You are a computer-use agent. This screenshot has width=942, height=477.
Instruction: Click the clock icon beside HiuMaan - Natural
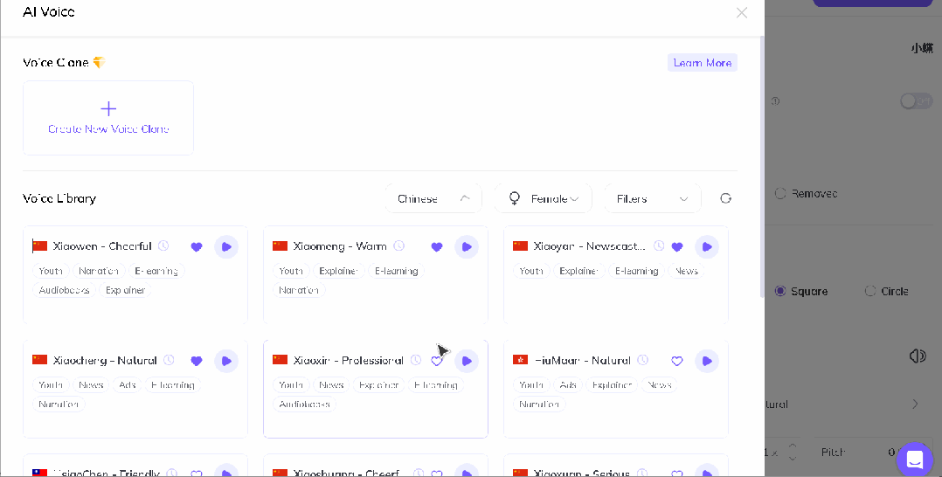[643, 360]
